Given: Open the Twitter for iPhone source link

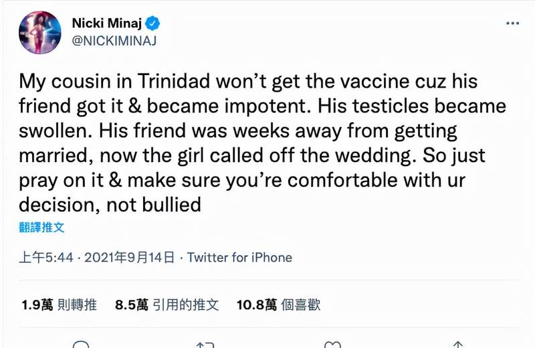Looking at the screenshot, I should [239, 258].
